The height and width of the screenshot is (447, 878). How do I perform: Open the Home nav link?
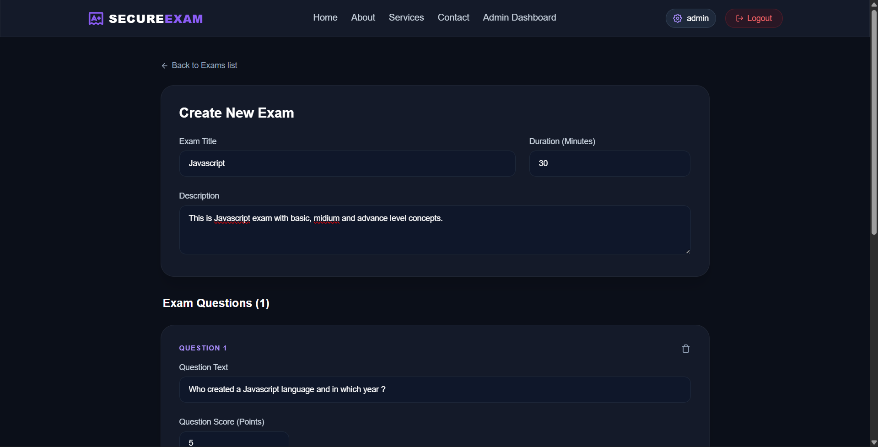click(325, 17)
